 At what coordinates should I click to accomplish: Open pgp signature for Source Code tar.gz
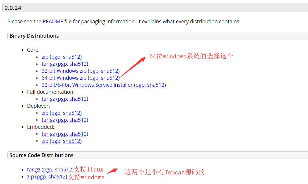[x=48, y=170]
